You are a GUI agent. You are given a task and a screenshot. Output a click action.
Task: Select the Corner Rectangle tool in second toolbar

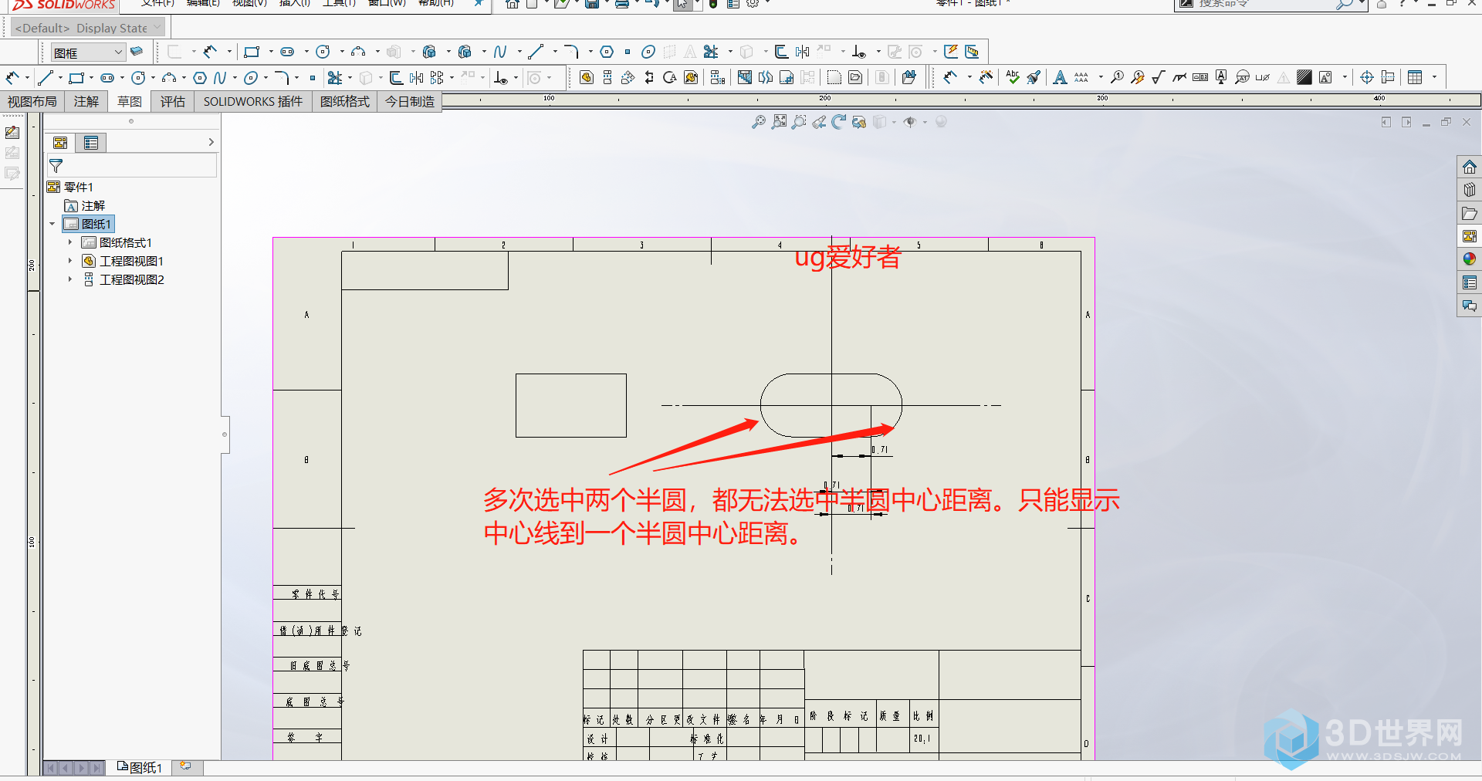click(x=76, y=78)
